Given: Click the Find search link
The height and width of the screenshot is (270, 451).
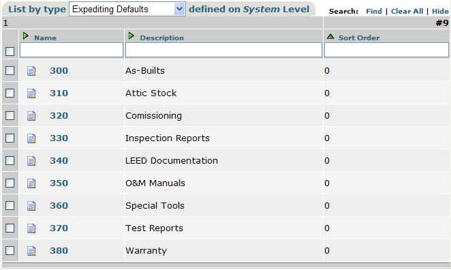Looking at the screenshot, I should 374,11.
